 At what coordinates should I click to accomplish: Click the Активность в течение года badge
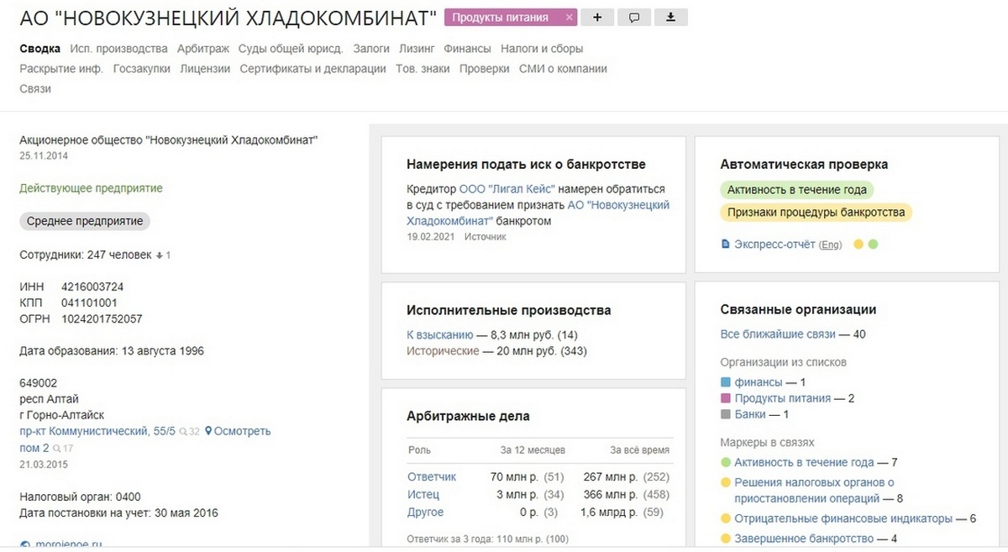(797, 190)
